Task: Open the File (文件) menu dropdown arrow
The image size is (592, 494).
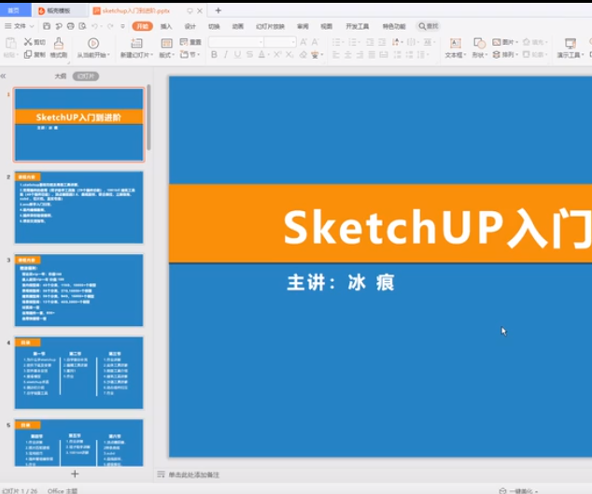Action: [x=32, y=26]
